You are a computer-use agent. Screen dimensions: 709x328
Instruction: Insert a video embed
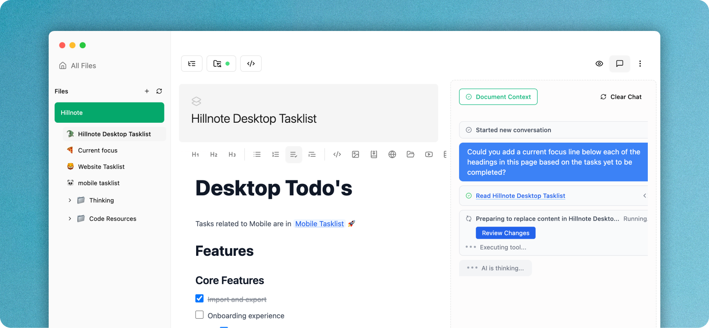429,154
